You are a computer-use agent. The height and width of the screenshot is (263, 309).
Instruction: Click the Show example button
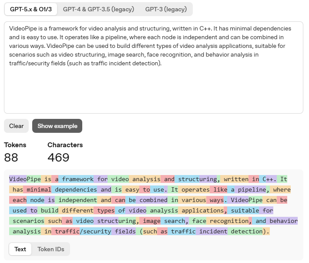pos(57,126)
